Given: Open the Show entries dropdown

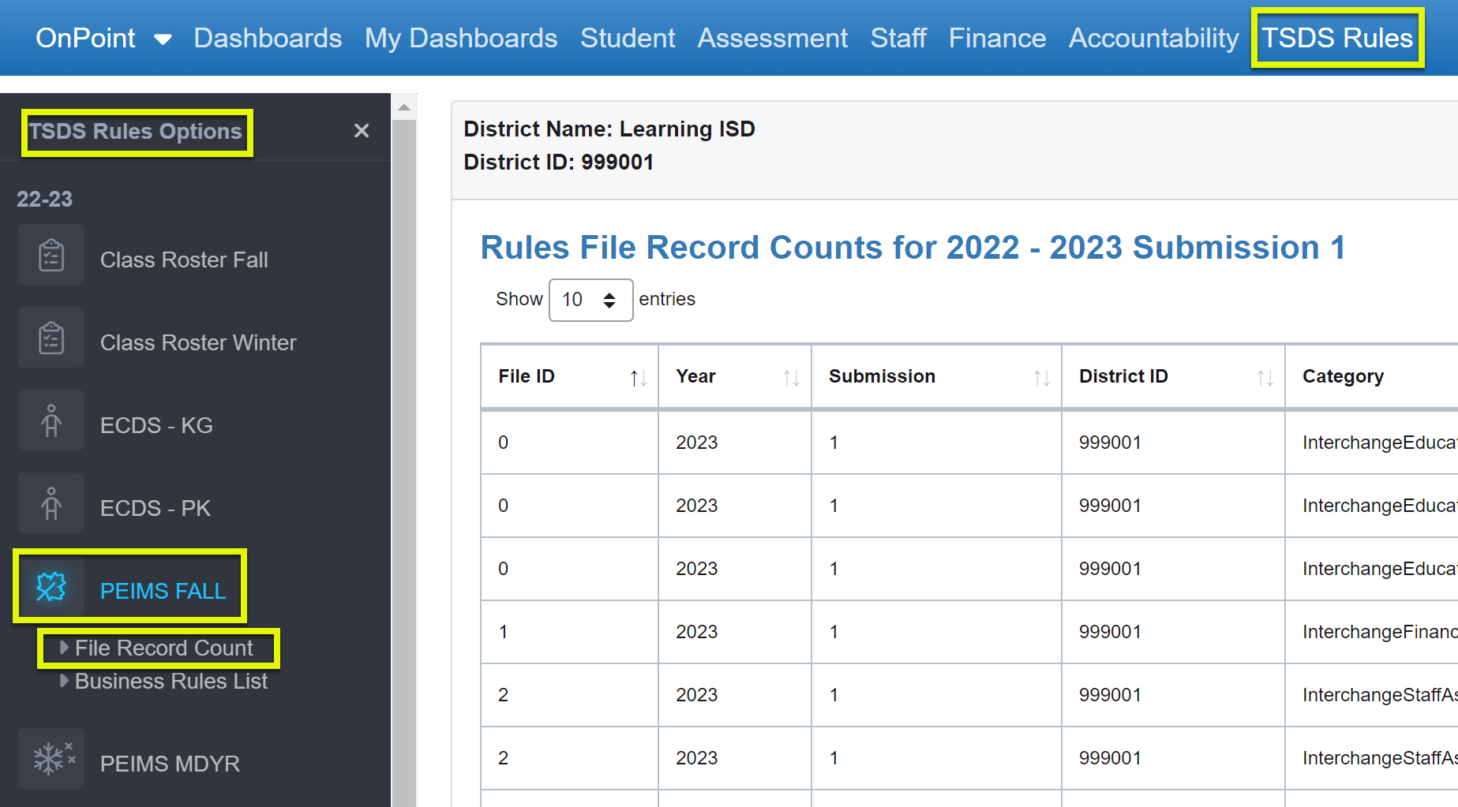Looking at the screenshot, I should [x=590, y=300].
